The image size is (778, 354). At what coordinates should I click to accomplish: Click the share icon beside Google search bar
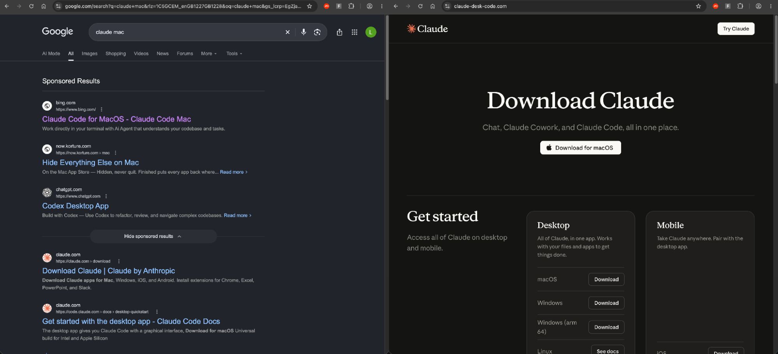coord(339,32)
